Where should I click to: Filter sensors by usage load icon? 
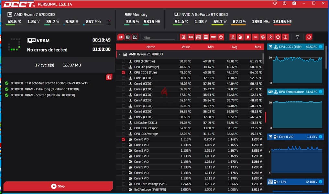click(278, 37)
